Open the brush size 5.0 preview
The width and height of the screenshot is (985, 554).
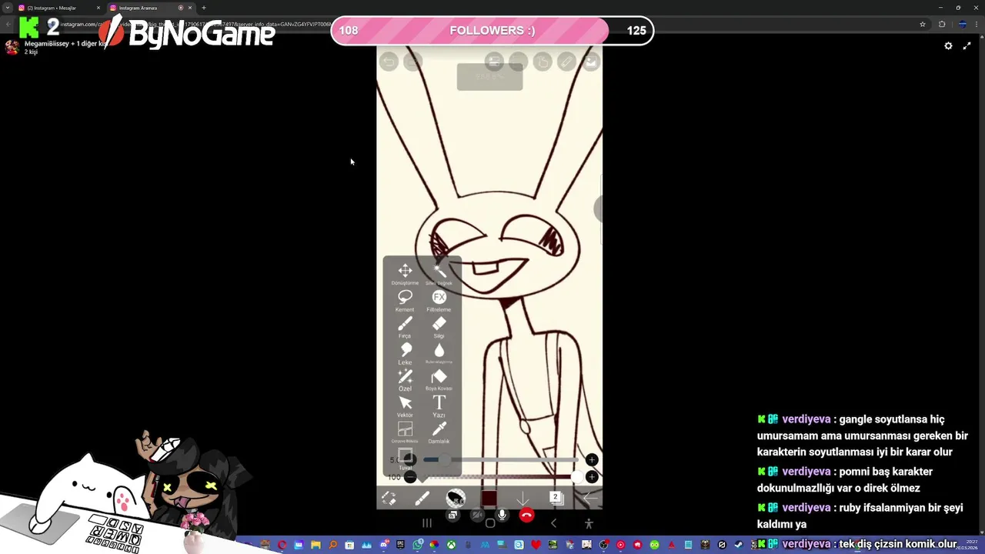456,499
